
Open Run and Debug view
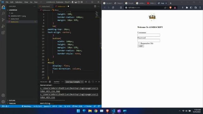click(3, 26)
